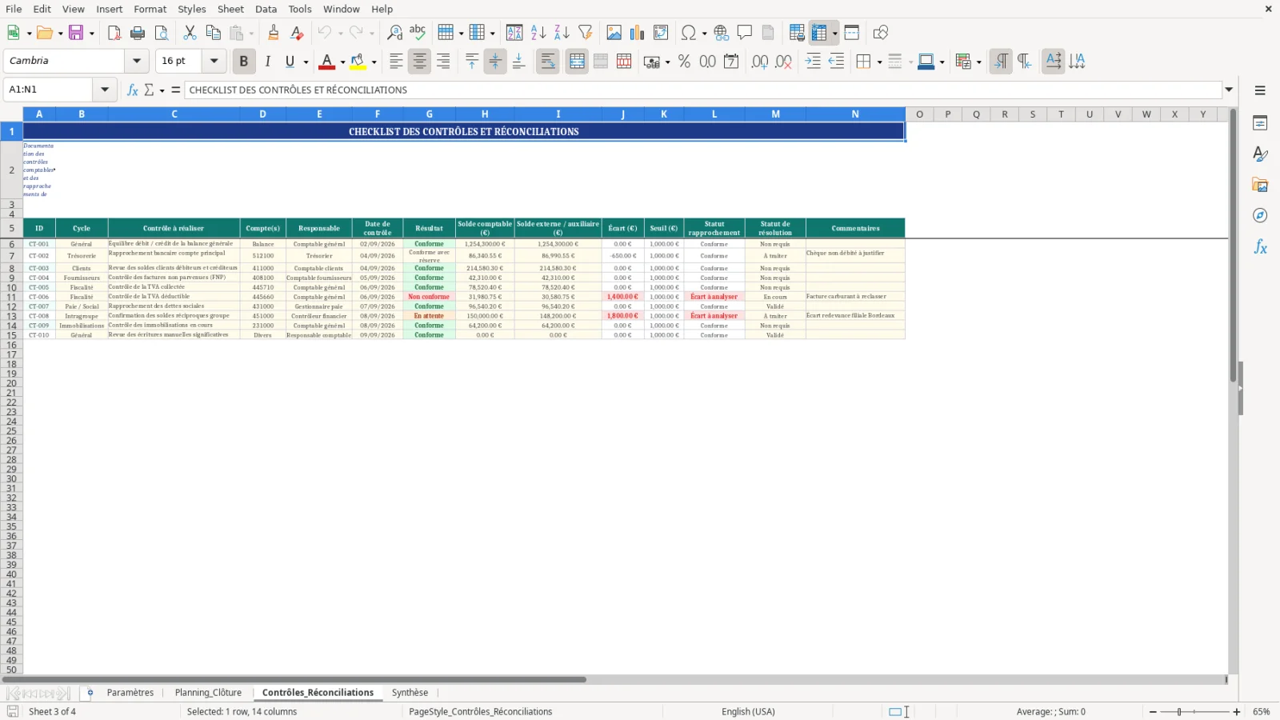Click the Insert Chart icon
The image size is (1280, 720).
point(637,33)
